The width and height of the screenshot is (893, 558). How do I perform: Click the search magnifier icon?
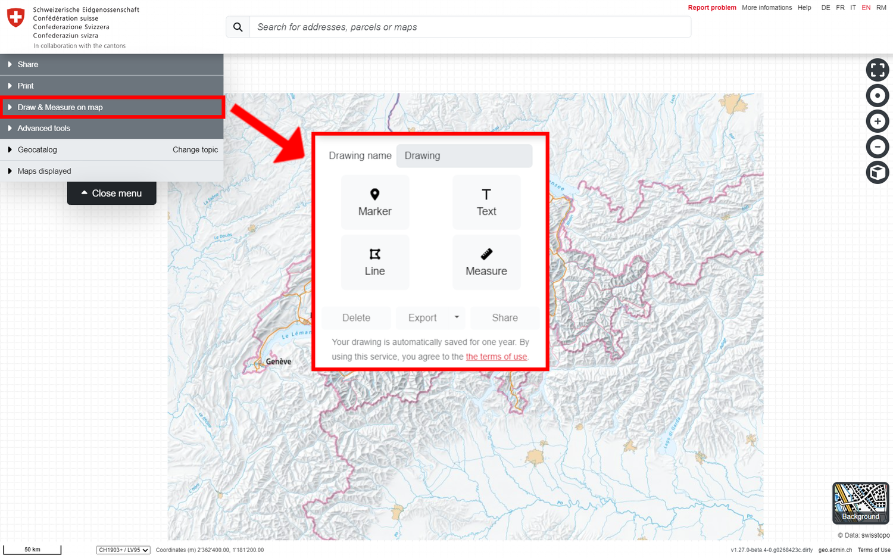tap(238, 27)
